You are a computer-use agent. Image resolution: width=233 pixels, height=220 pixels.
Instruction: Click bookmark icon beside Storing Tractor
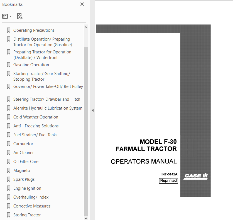9,215
